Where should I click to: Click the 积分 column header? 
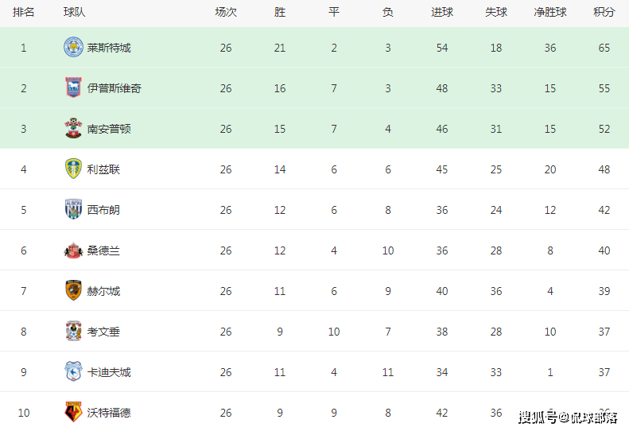[x=604, y=12]
